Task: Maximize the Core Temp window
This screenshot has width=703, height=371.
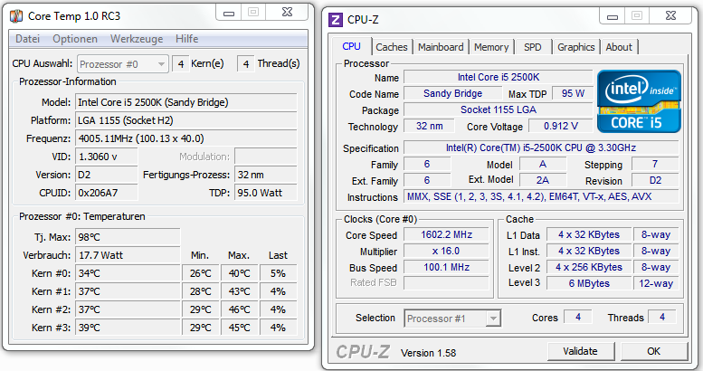Action: (x=253, y=13)
